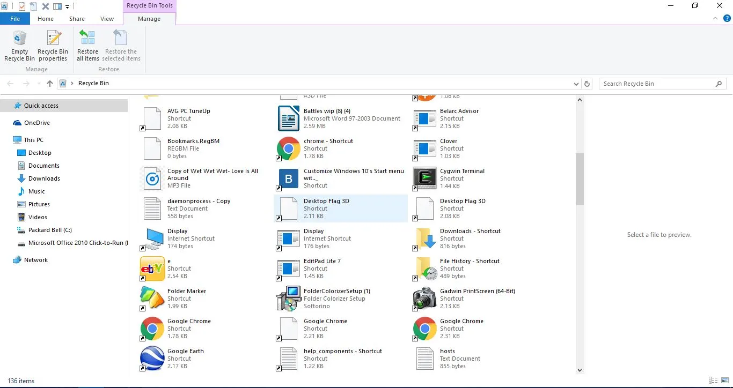Image resolution: width=733 pixels, height=388 pixels.
Task: Select help_components - Shortcut file
Action: pyautogui.click(x=341, y=359)
